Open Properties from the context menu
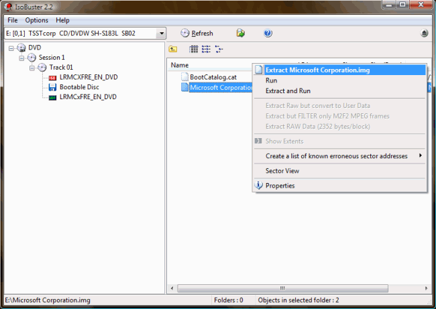436x309 pixels. (x=280, y=186)
